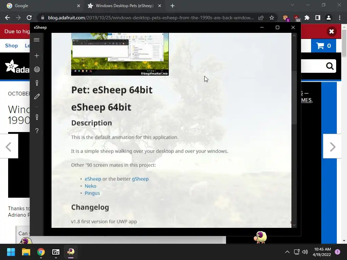The image size is (347, 260).
Task: Open the Chrome profile icon
Action: click(329, 18)
